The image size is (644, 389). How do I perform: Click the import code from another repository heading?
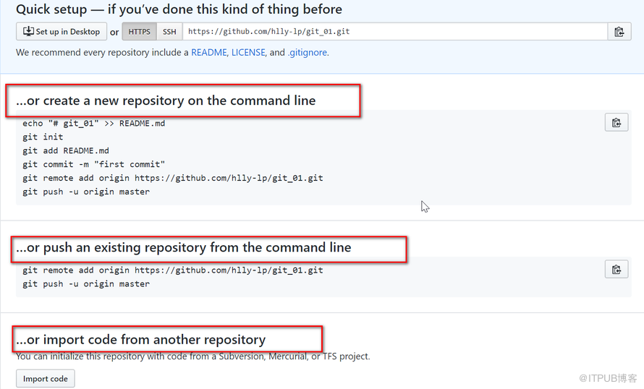click(141, 340)
